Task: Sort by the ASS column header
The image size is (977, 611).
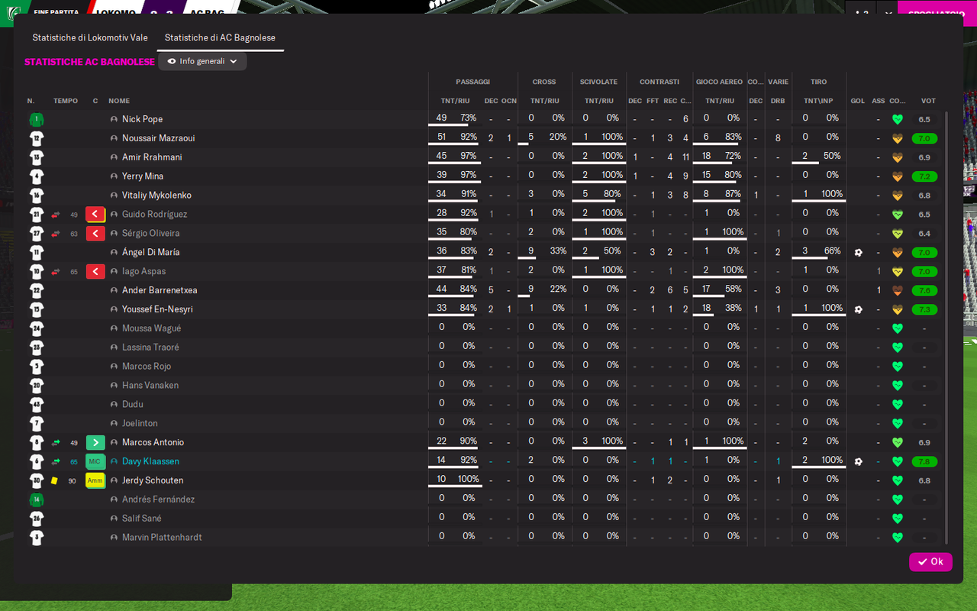Action: point(879,101)
